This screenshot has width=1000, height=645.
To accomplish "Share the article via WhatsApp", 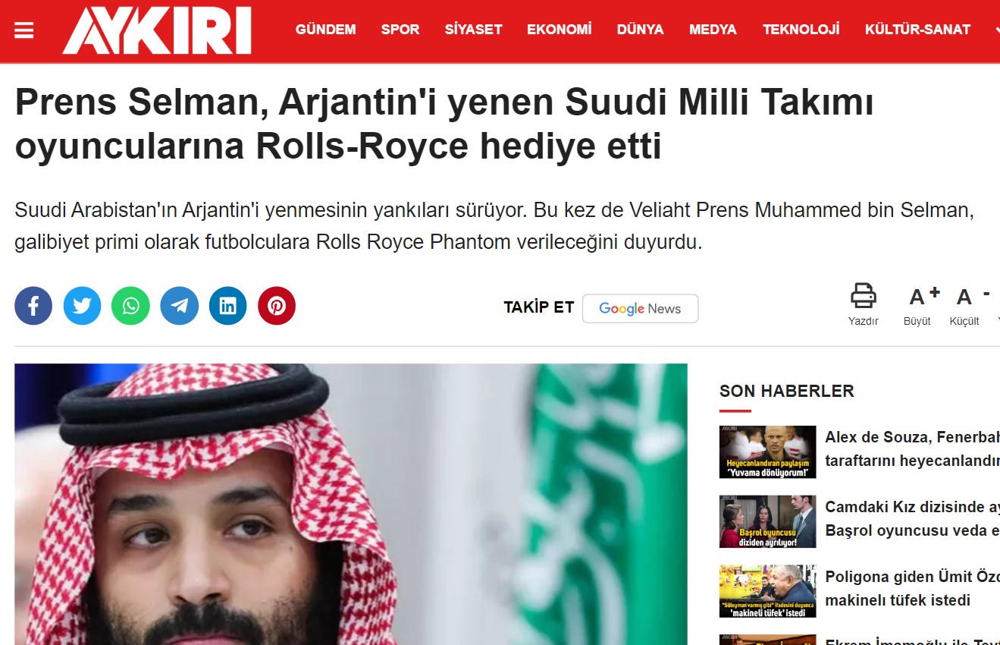I will pyautogui.click(x=130, y=306).
